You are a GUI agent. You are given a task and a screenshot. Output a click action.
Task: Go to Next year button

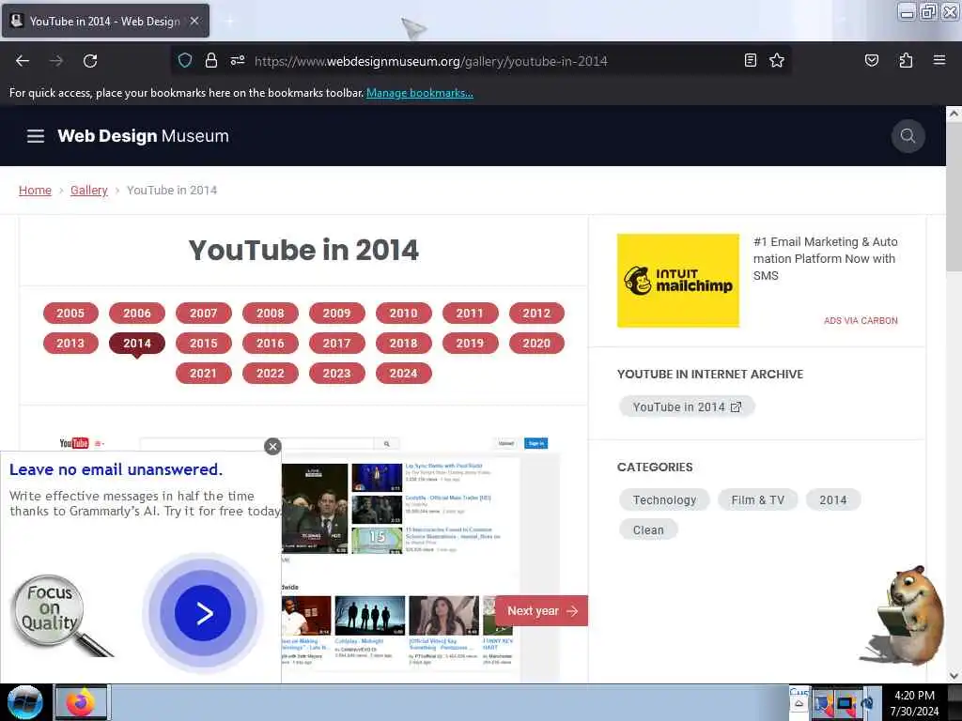tap(542, 611)
